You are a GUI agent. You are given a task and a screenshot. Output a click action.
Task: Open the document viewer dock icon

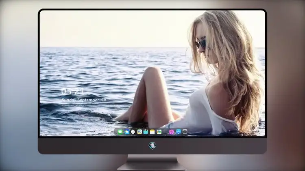click(x=139, y=132)
